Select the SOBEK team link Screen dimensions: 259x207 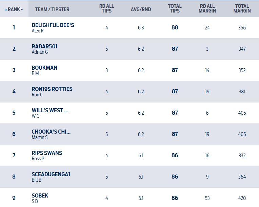[x=40, y=196]
